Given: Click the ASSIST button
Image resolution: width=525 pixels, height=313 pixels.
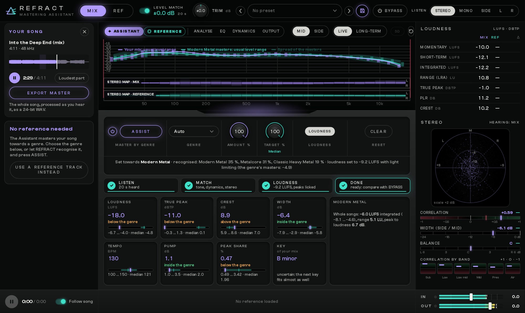Looking at the screenshot, I should (141, 131).
